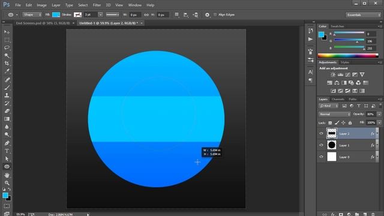Image resolution: width=384 pixels, height=216 pixels.
Task: Select the Gradient tool
Action: [x=7, y=119]
